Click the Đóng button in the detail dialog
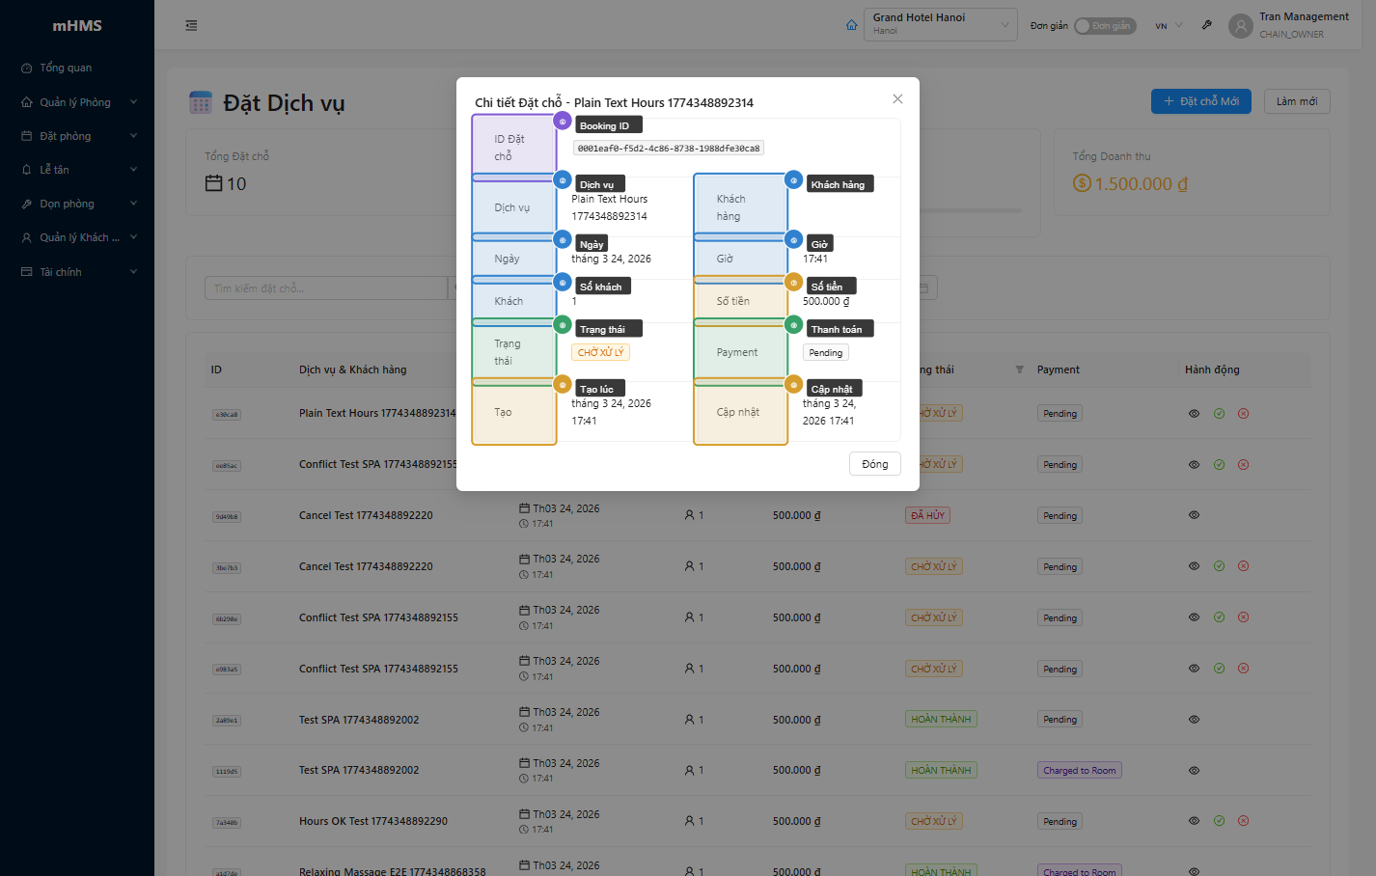 874,463
